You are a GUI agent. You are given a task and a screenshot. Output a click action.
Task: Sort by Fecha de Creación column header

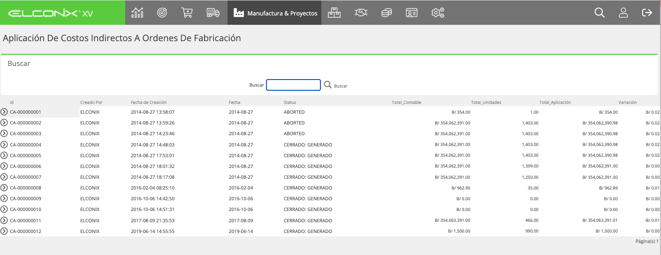coord(149,102)
